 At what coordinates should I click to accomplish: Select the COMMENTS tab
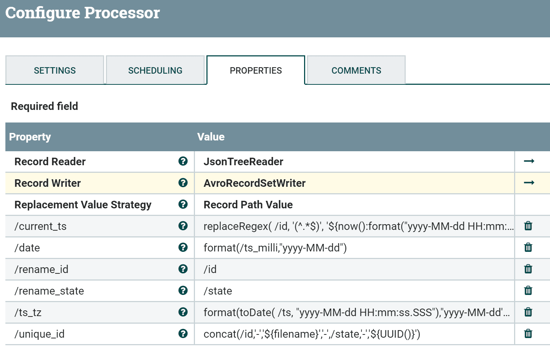[x=356, y=70]
